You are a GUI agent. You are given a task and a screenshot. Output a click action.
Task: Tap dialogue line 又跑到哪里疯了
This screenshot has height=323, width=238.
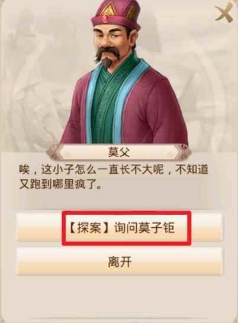click(x=60, y=184)
